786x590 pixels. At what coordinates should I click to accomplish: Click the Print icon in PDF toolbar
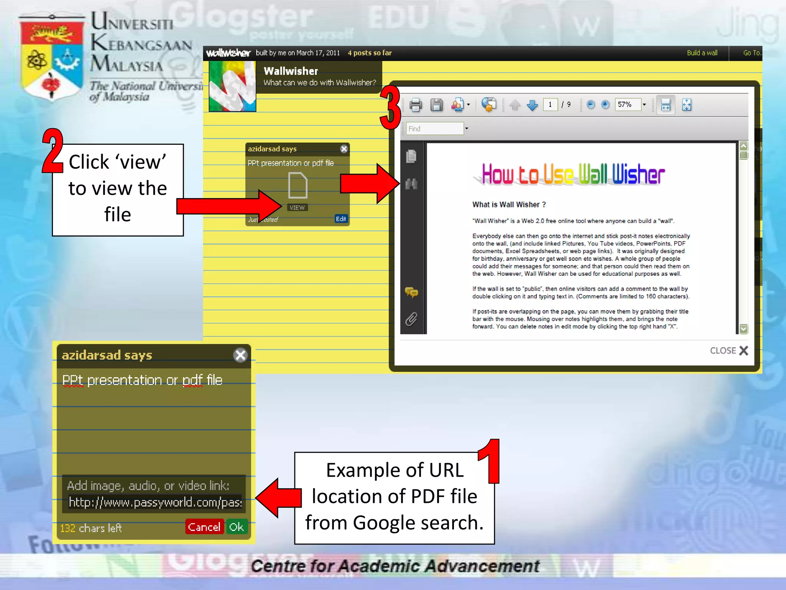pos(416,105)
